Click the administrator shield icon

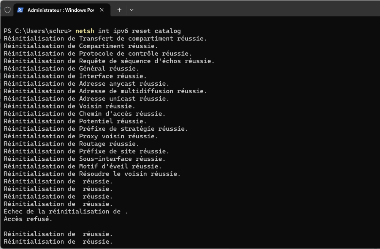(8, 10)
